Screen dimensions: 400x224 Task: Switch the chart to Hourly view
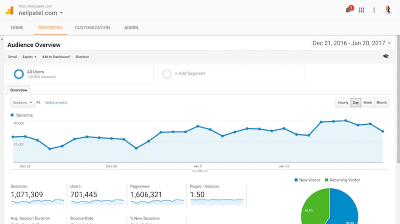343,102
